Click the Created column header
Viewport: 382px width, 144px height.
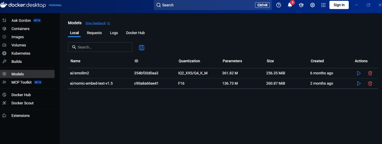(x=317, y=61)
